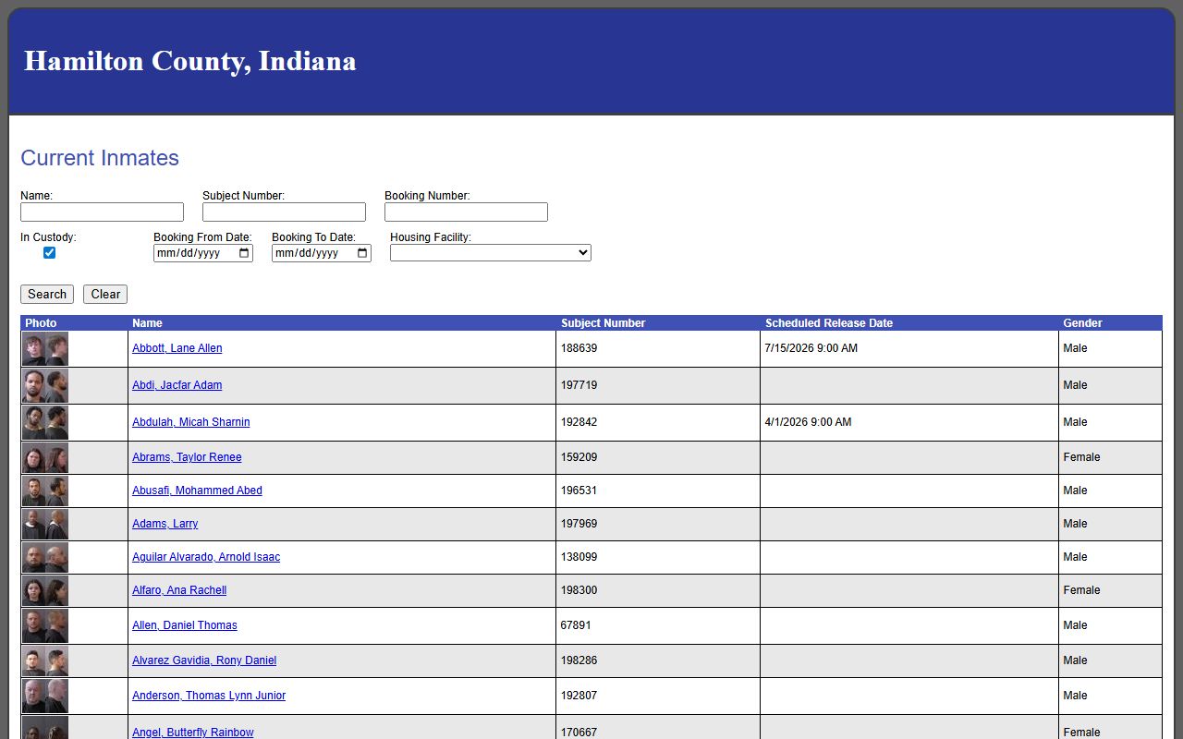Click release date 4/1/2026 9:00 AM
Viewport: 1183px width, 739px height.
pos(808,422)
